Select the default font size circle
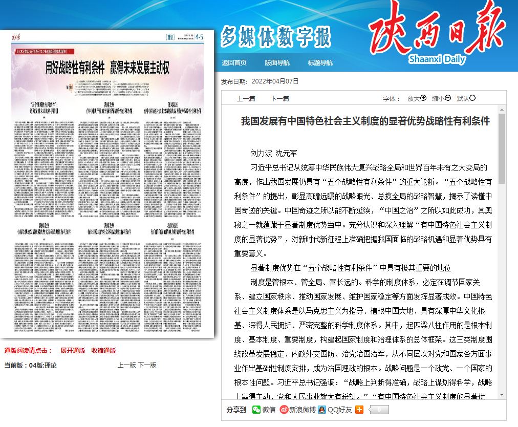This screenshot has width=518, height=427. click(472, 98)
